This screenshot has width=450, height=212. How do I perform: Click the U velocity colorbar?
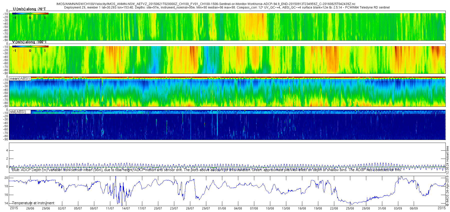click(30, 13)
